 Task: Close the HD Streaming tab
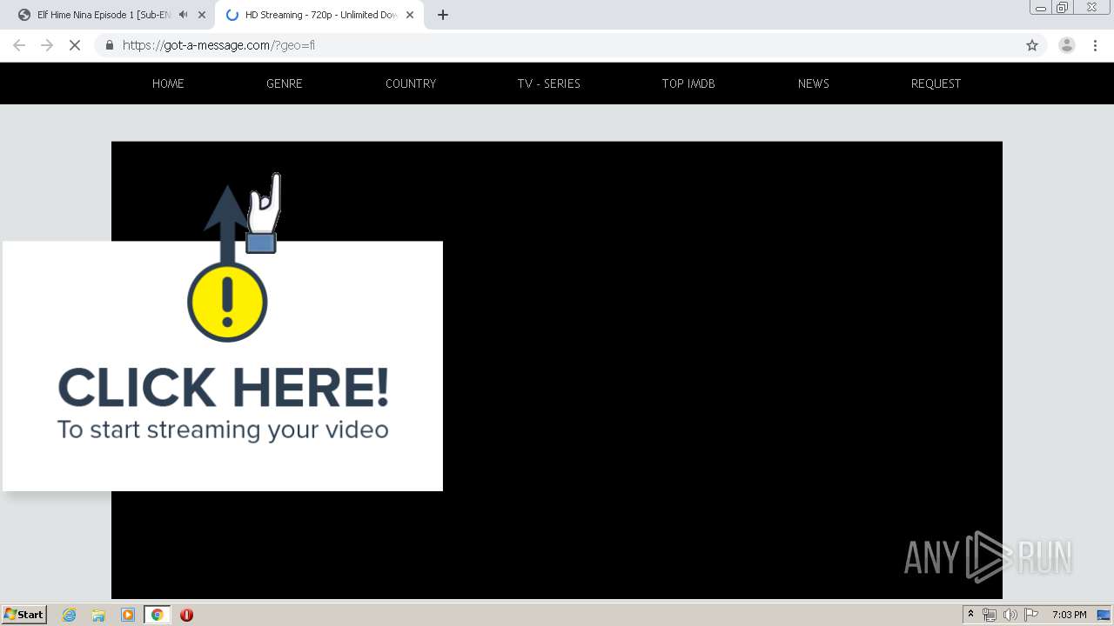(x=410, y=15)
